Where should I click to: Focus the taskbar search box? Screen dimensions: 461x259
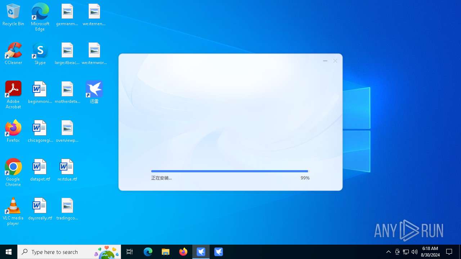pos(69,252)
